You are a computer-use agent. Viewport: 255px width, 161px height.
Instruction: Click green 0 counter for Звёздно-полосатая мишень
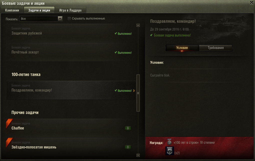click(128, 147)
